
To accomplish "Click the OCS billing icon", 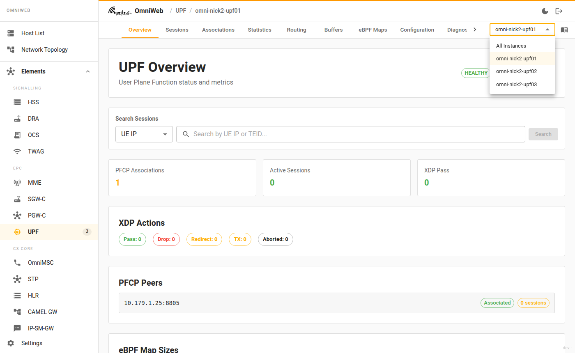I will pyautogui.click(x=17, y=135).
